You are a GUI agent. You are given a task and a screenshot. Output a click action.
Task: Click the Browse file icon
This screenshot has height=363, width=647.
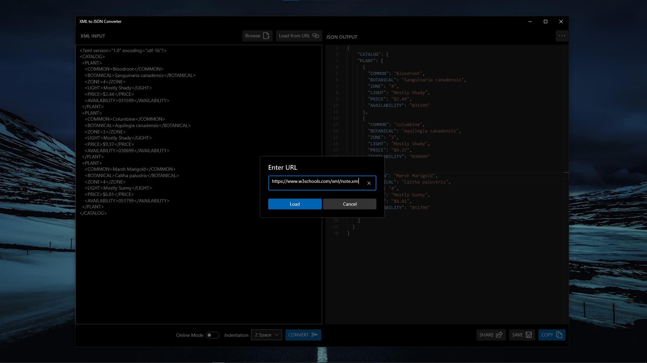pos(266,36)
